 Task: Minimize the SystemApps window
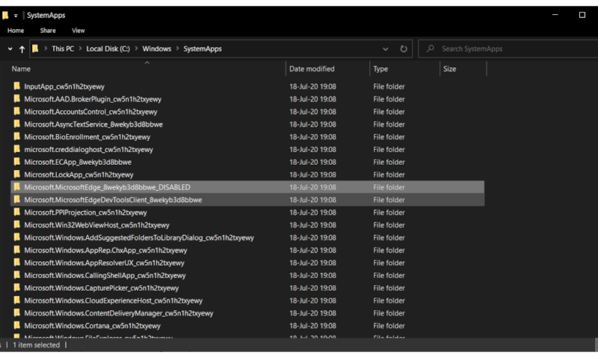point(555,15)
